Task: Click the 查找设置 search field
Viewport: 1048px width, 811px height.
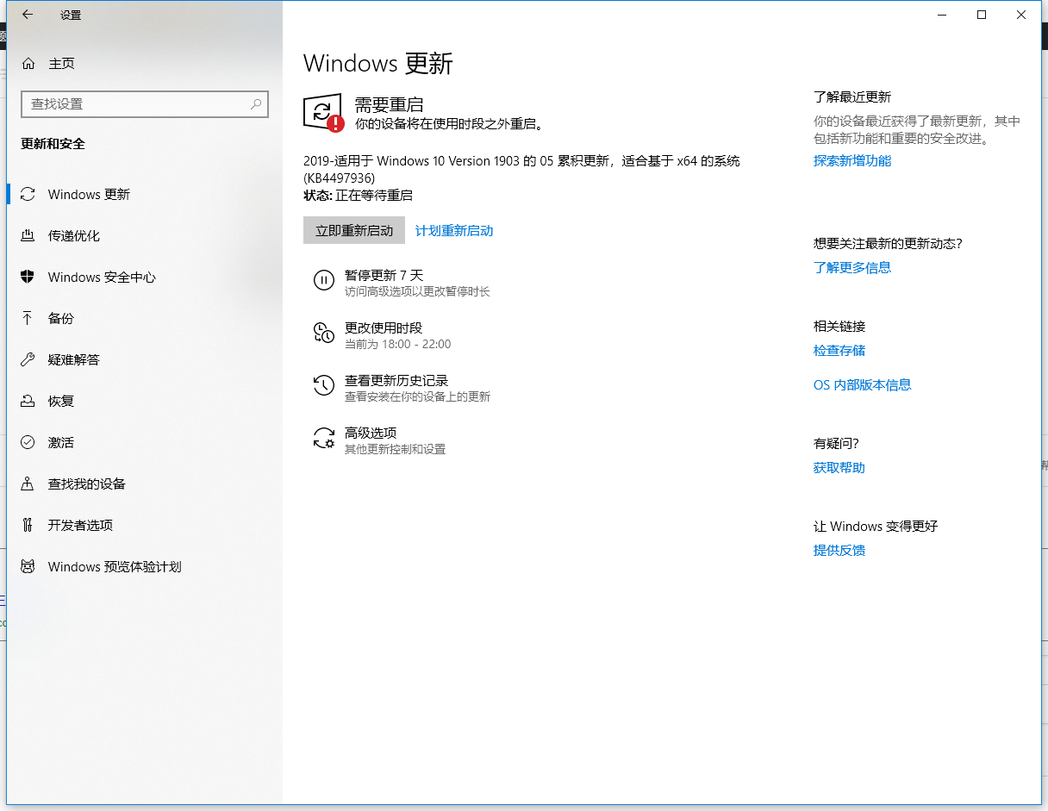Action: pos(145,104)
